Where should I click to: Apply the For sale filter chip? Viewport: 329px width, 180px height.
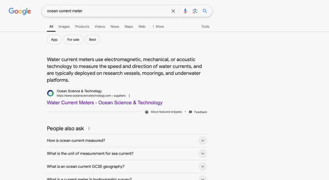73,39
